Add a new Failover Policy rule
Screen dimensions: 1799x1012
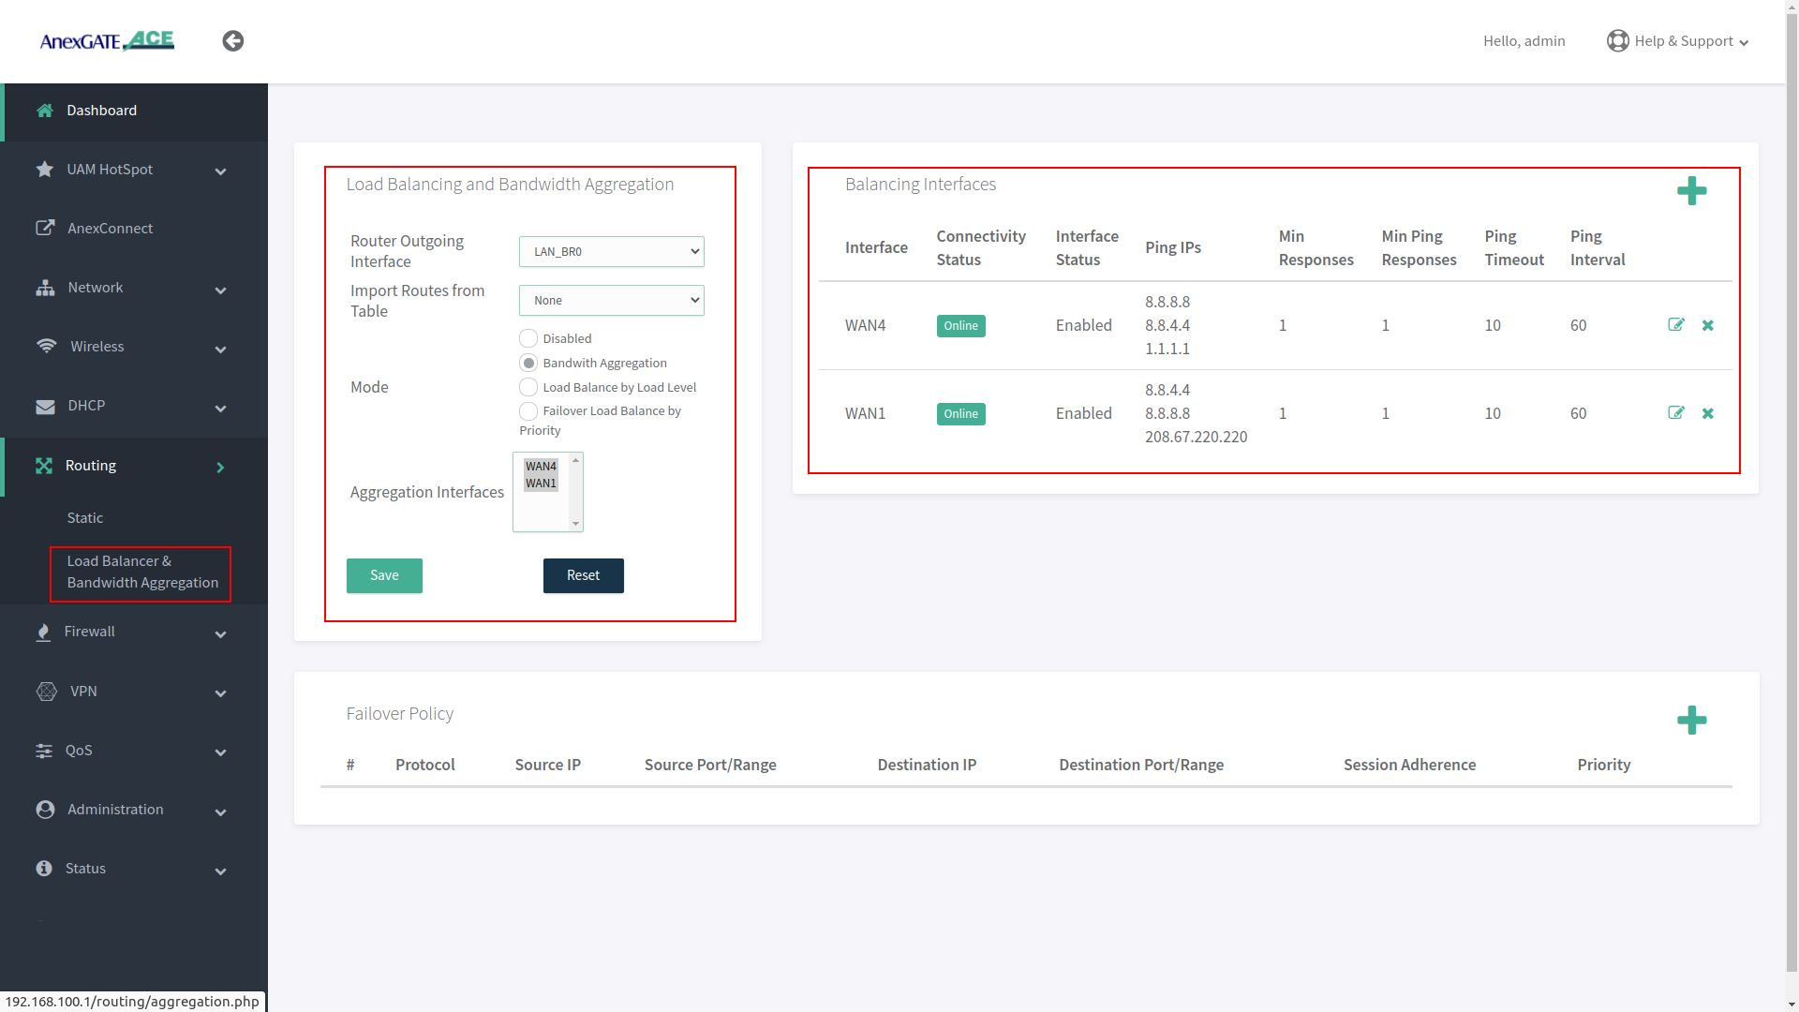pos(1692,721)
